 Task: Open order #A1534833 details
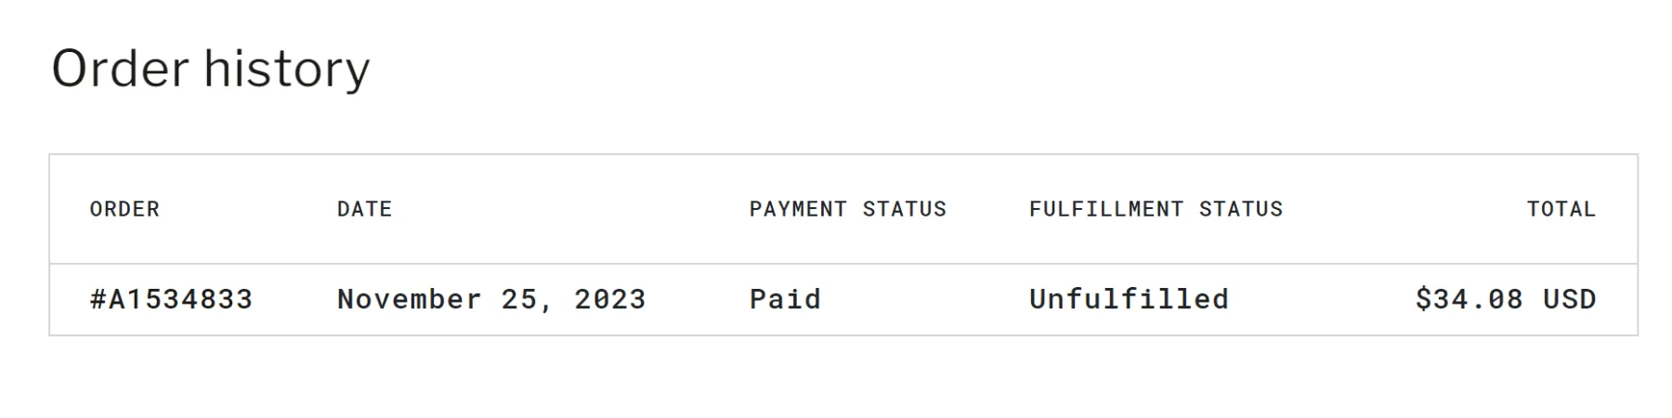click(171, 299)
